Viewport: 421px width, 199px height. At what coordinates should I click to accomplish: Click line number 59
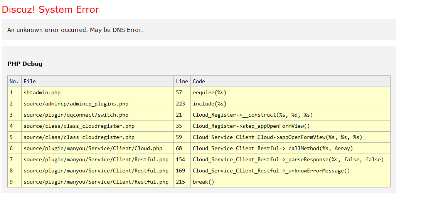[x=179, y=137]
